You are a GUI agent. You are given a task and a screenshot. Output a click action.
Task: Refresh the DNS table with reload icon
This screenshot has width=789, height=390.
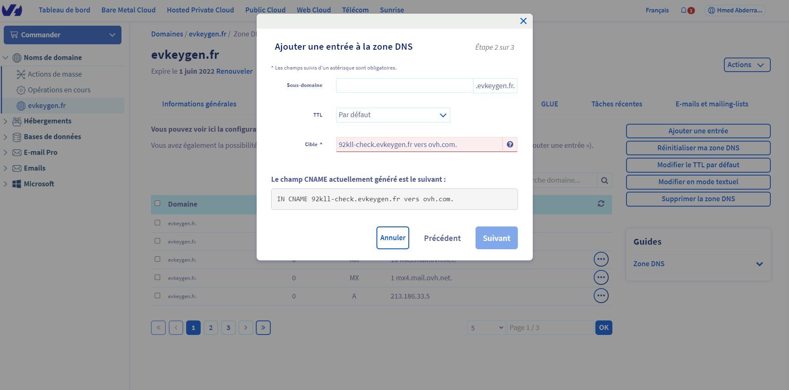[x=601, y=204]
